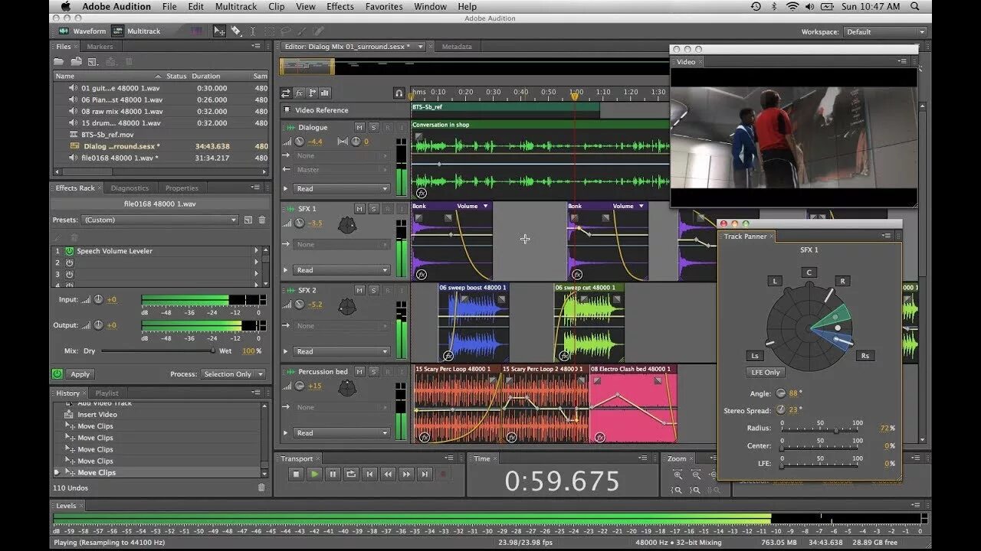
Task: Click the fx badge on the Conversation in shop clip
Action: coord(420,192)
